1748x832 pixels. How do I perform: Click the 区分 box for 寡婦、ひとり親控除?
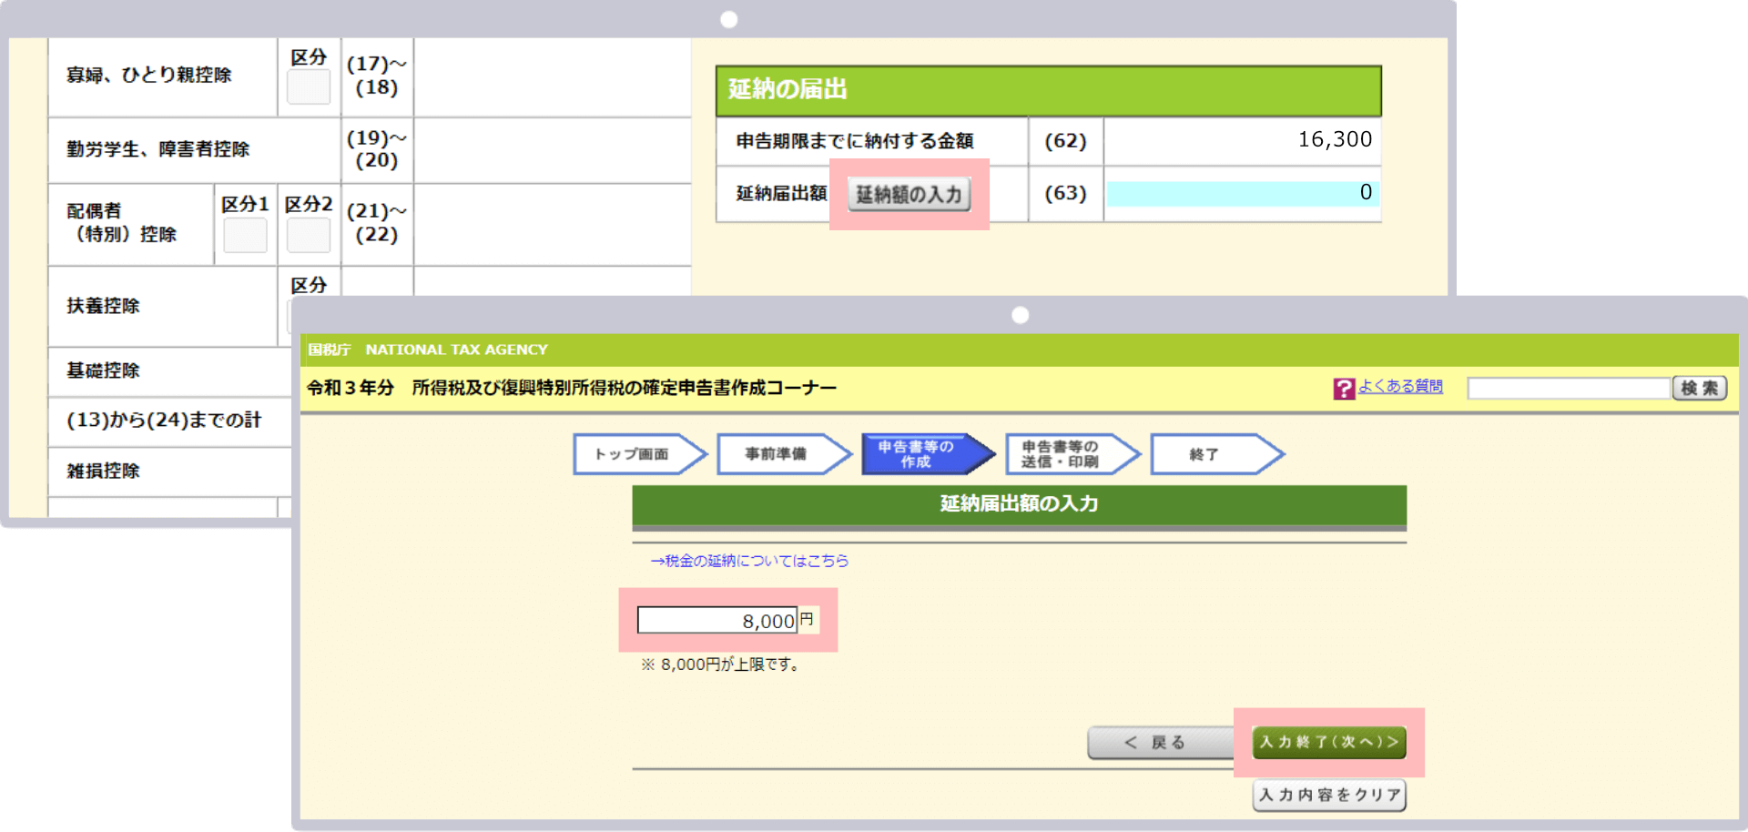click(308, 86)
